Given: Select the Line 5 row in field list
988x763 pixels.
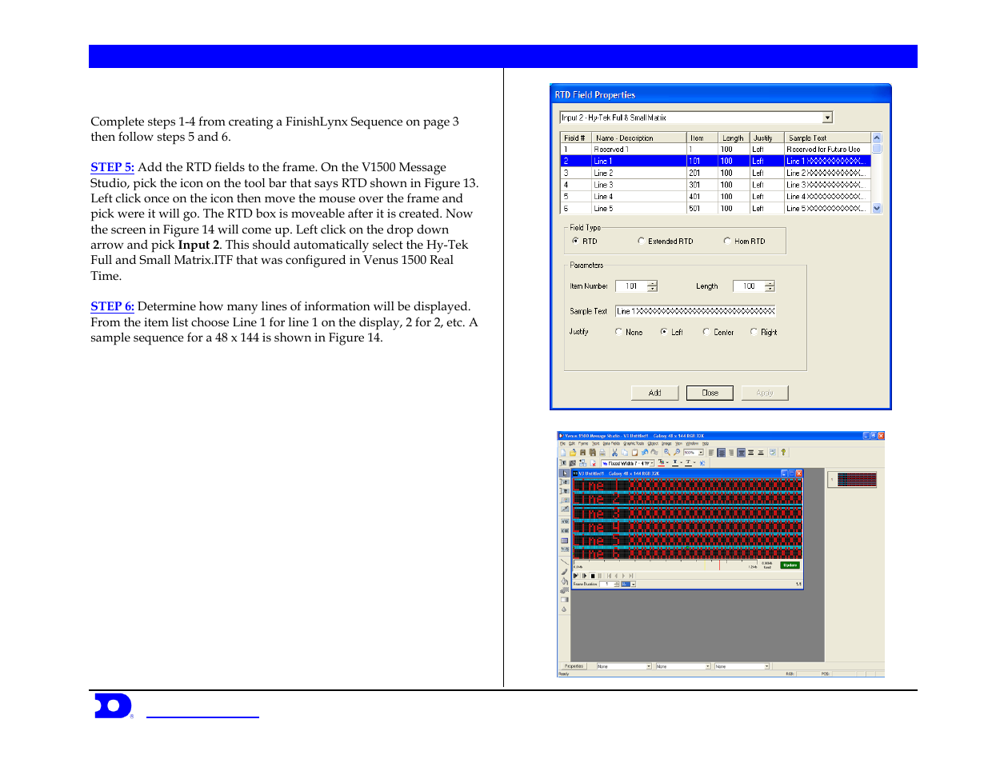Looking at the screenshot, I should point(715,208).
